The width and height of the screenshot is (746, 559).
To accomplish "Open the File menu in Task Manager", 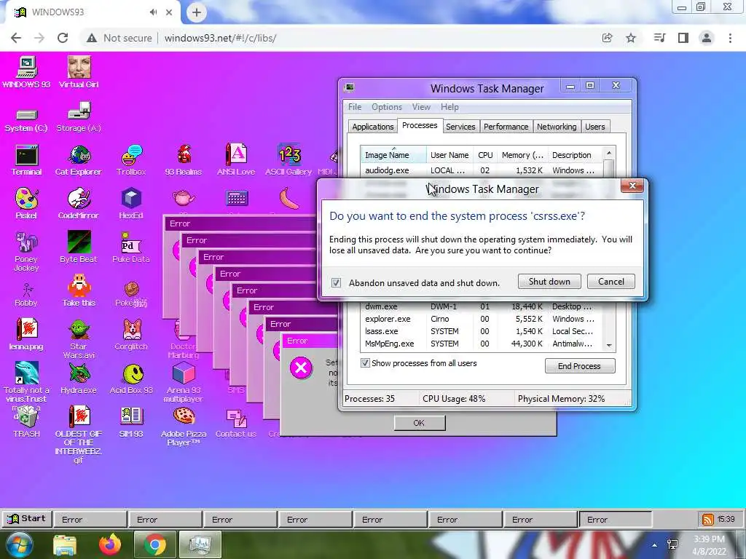I will pos(355,107).
